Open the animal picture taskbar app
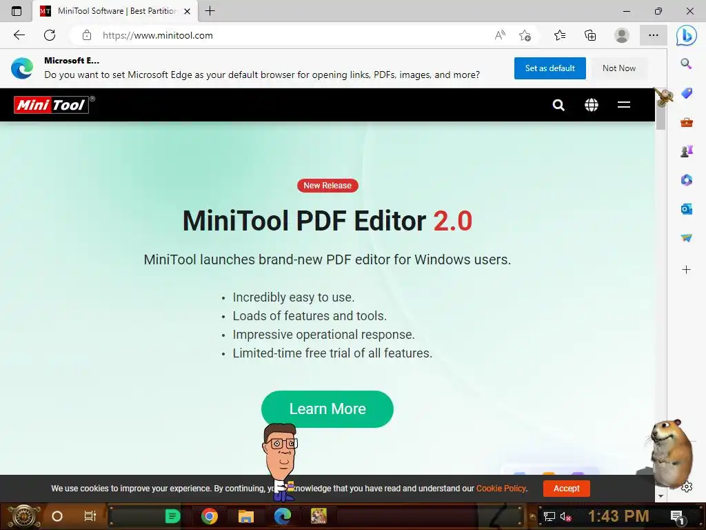Screen dimensions: 706x530 [x=319, y=516]
